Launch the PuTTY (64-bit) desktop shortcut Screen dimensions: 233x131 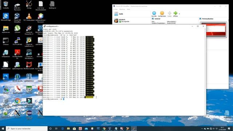click(17, 41)
